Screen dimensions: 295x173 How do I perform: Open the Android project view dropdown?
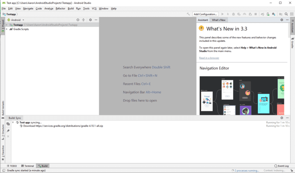16,20
